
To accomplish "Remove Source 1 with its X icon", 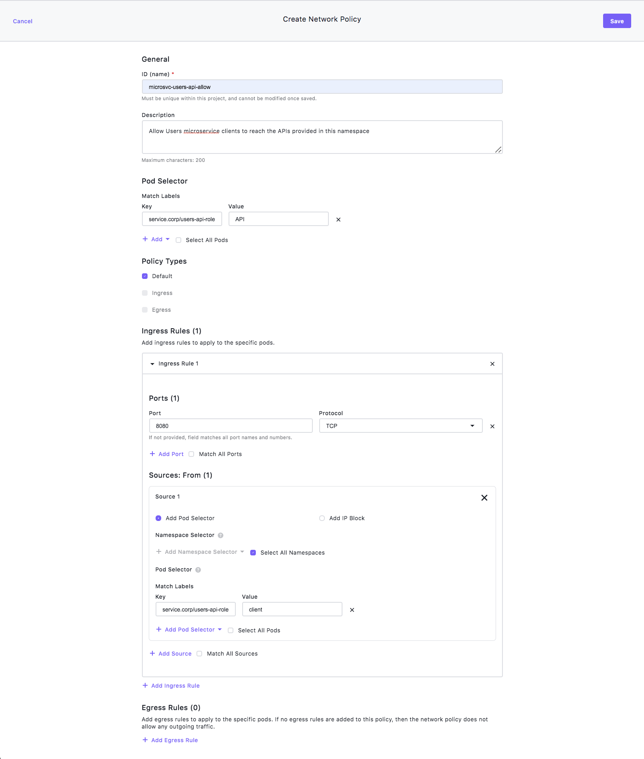I will click(x=484, y=498).
